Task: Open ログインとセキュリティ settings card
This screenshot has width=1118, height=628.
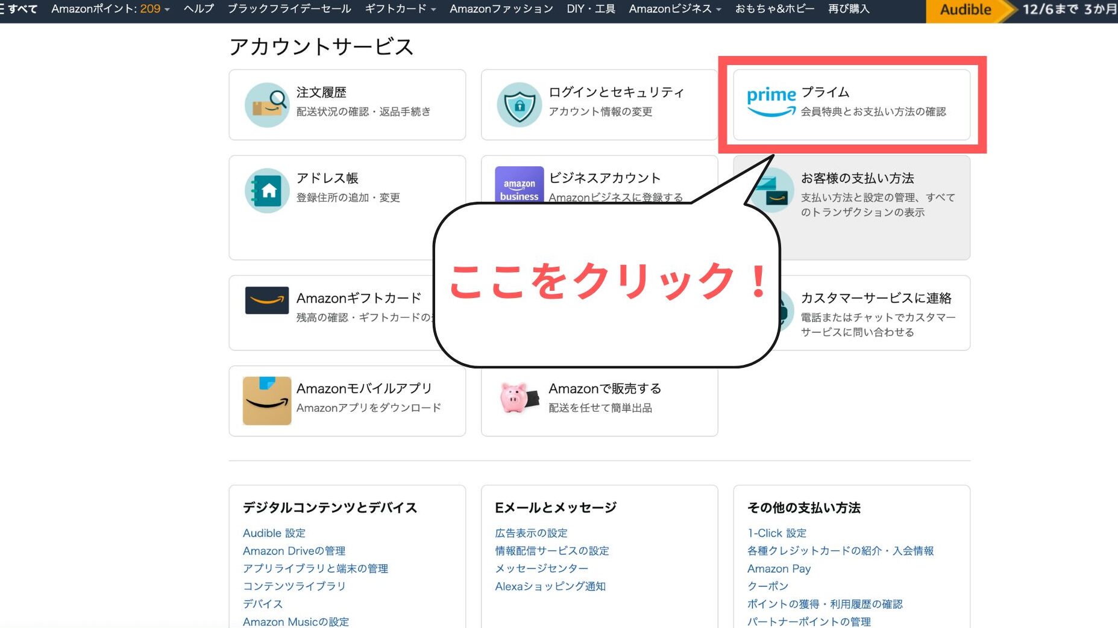Action: coord(599,105)
